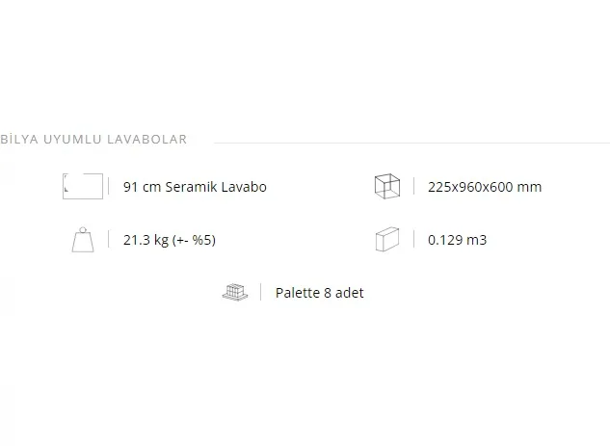Viewport: 610px width, 446px height.
Task: Select the wireframe cube dimensions icon
Action: click(387, 186)
